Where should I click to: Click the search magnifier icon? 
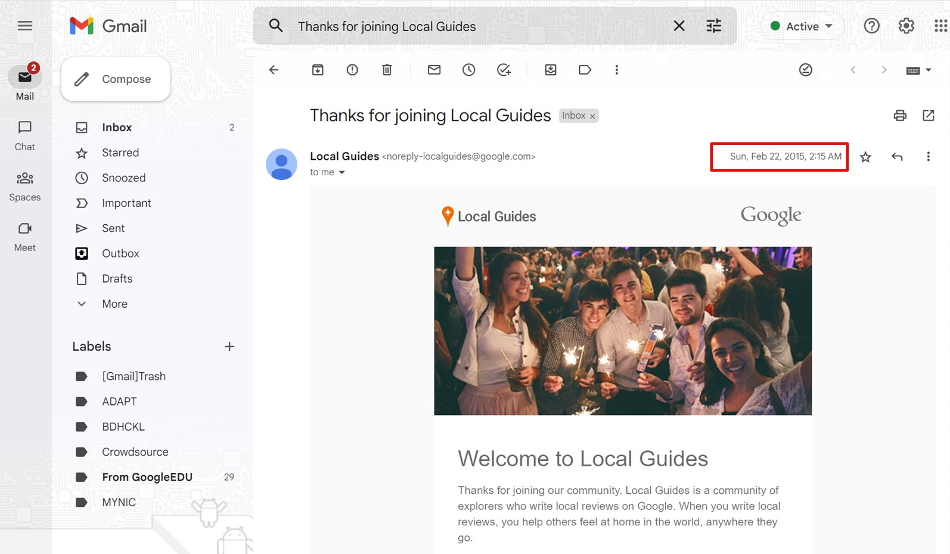(x=275, y=26)
